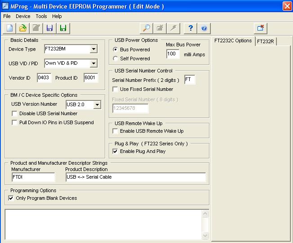This screenshot has width=293, height=243.
Task: Click the New file toolbar icon
Action: click(9, 28)
